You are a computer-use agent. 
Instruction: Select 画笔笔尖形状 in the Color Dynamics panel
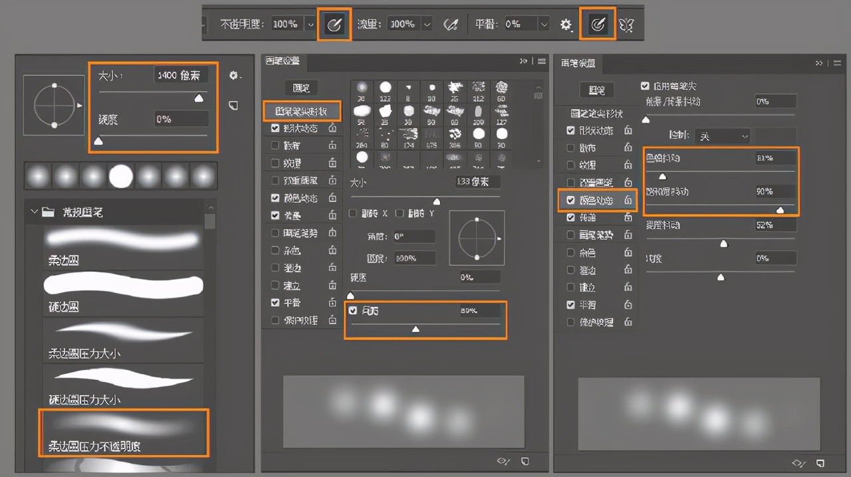[596, 113]
